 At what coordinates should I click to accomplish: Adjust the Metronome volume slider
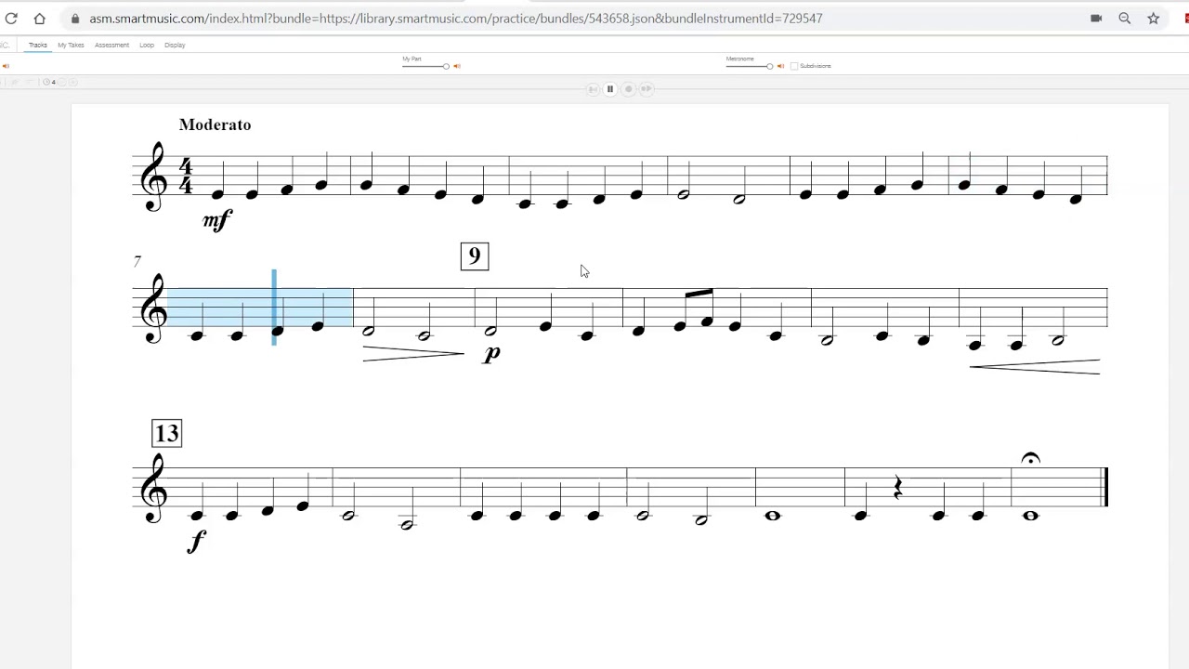coord(750,66)
